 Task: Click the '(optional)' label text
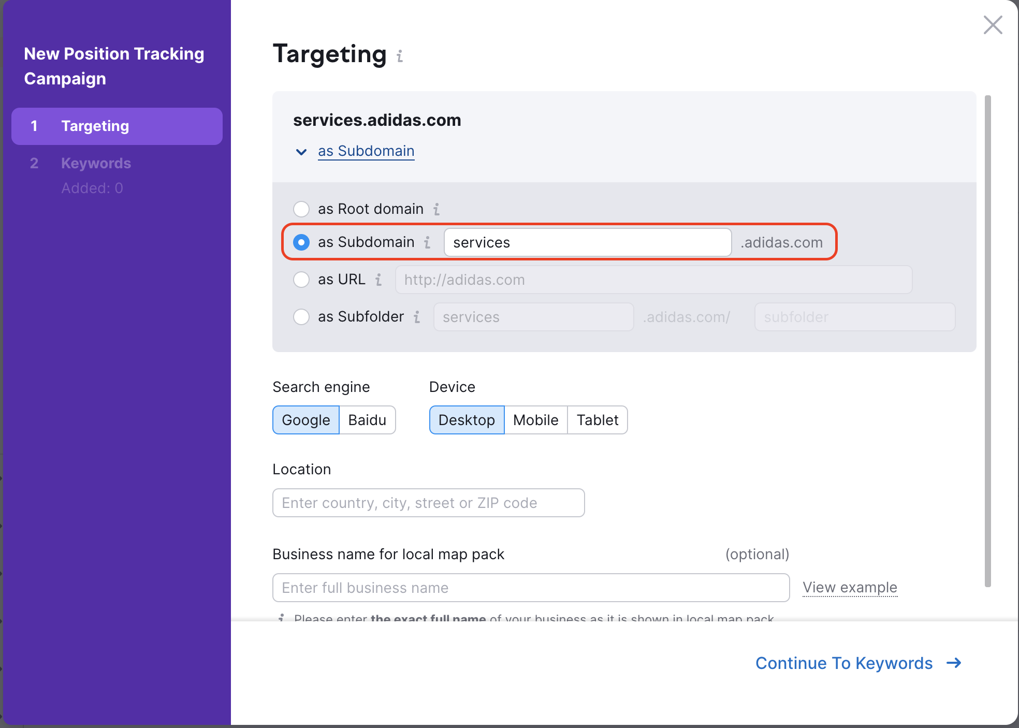(757, 554)
